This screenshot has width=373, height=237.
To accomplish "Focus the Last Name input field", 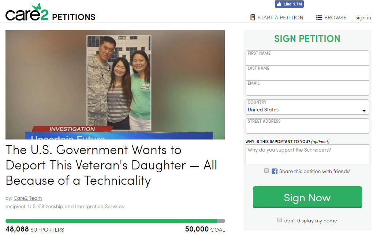I will point(307,73).
